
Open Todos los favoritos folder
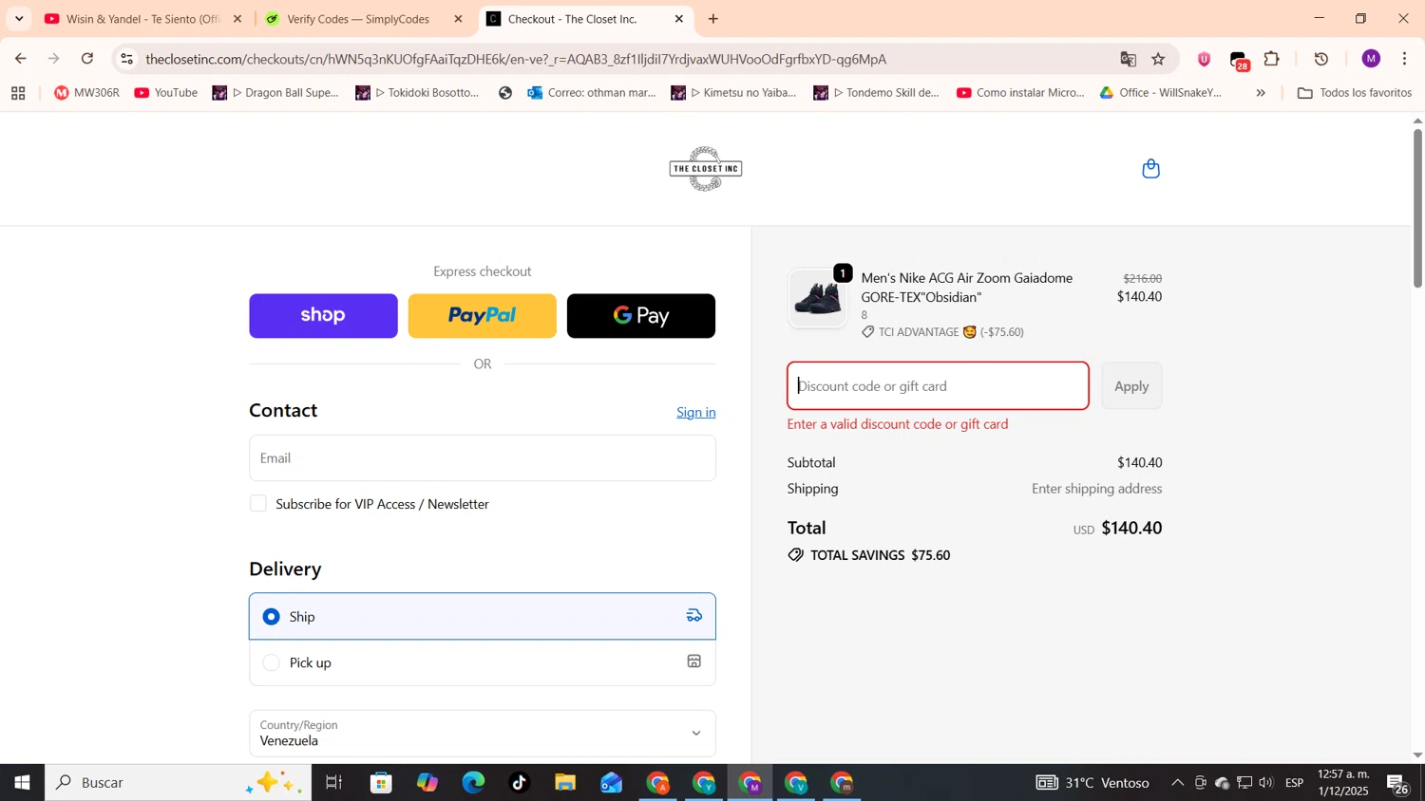[x=1355, y=93]
